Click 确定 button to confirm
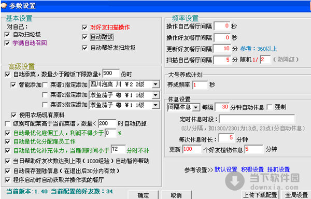 [x=143, y=195]
